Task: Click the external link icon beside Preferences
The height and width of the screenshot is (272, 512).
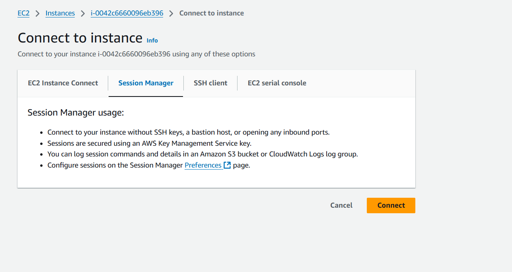Action: (x=227, y=165)
